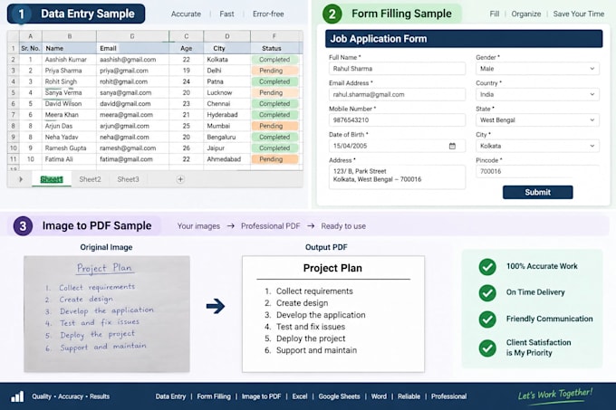
Task: Add a new sheet with the plus icon
Action: click(180, 179)
